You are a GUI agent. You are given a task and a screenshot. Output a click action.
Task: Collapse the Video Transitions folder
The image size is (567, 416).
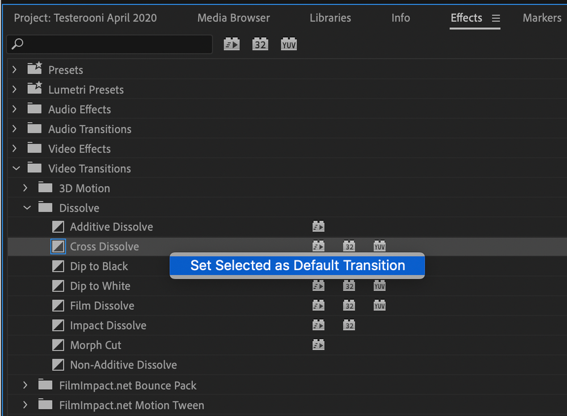16,169
